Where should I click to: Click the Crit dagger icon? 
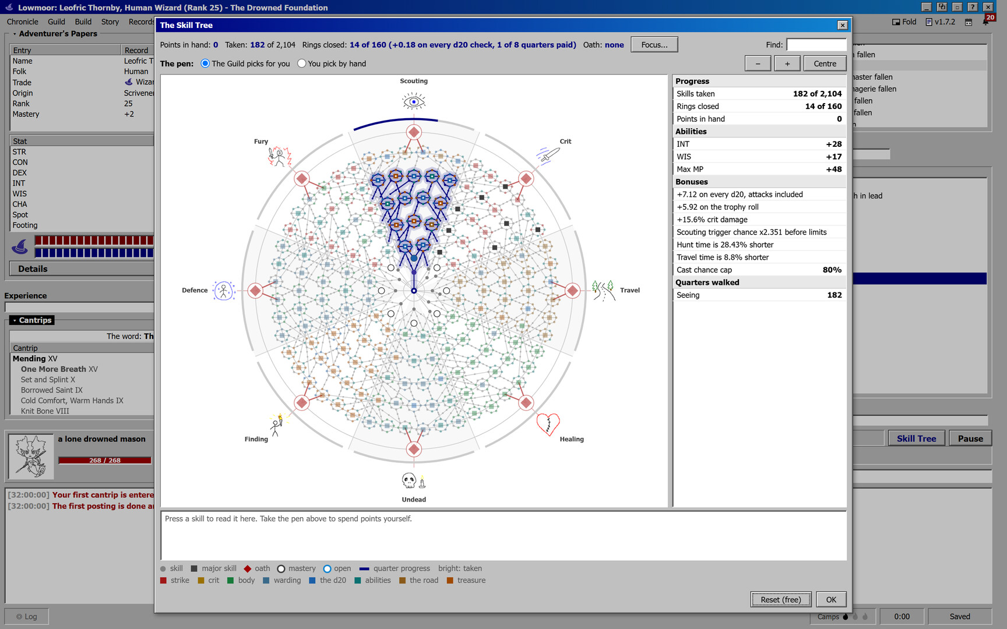point(548,156)
